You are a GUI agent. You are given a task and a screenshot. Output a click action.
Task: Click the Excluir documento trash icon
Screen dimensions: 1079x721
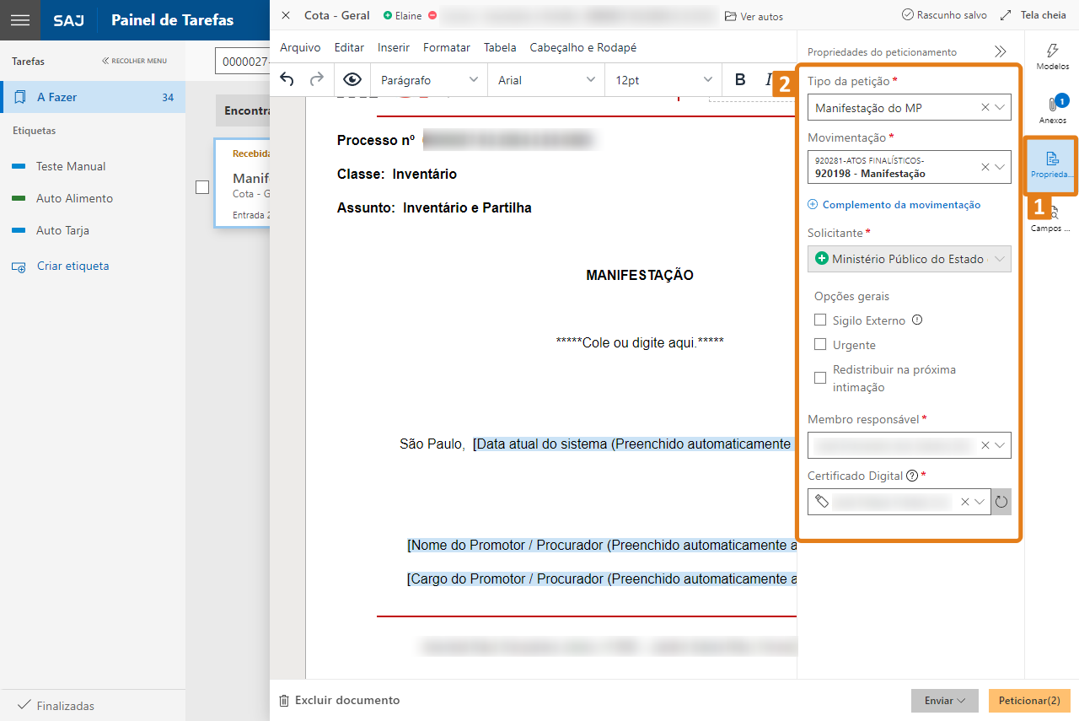click(285, 700)
